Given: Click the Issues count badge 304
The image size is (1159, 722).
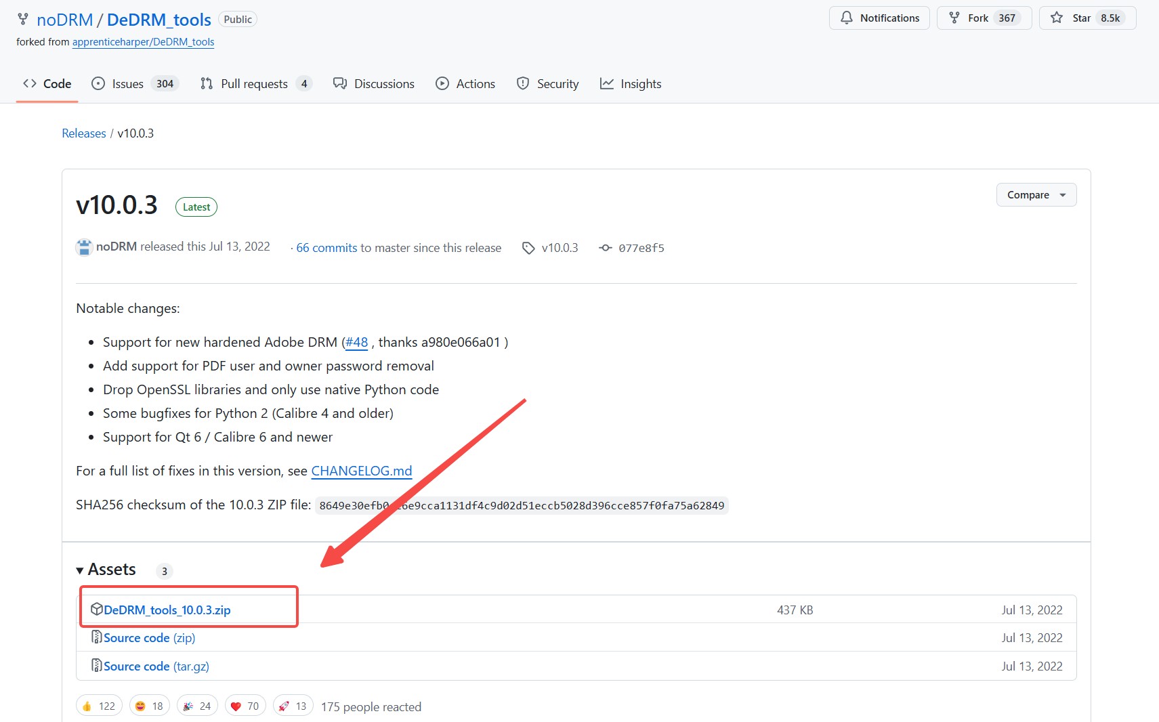Looking at the screenshot, I should (165, 84).
